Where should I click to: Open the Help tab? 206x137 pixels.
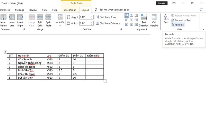(x=55, y=10)
